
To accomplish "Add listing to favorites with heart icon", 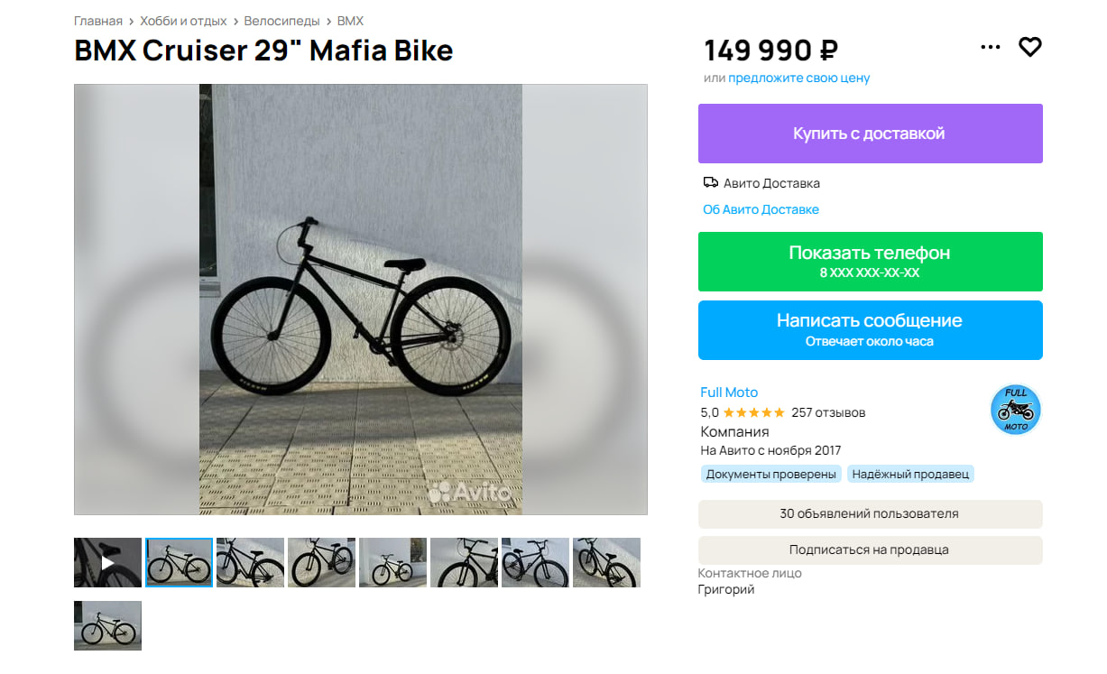I will point(1029,47).
